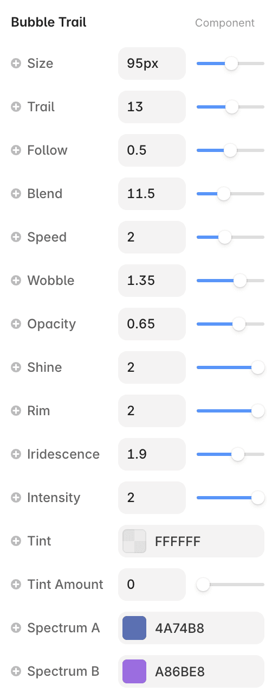272x698 pixels.
Task: Click the plus icon beside Follow
Action: click(16, 150)
